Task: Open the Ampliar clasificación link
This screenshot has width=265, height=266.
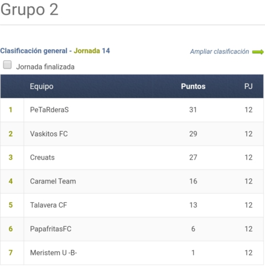Action: 220,52
